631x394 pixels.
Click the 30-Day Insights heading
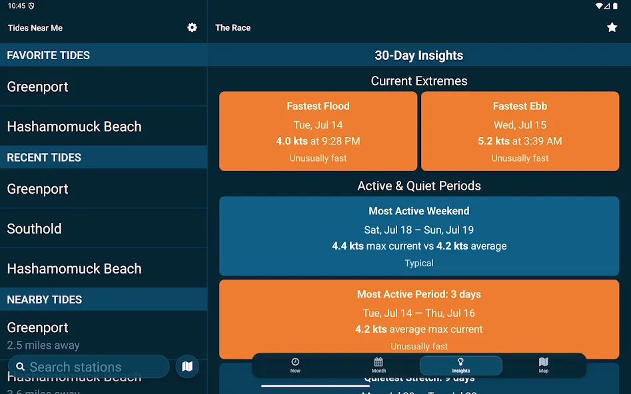click(419, 55)
